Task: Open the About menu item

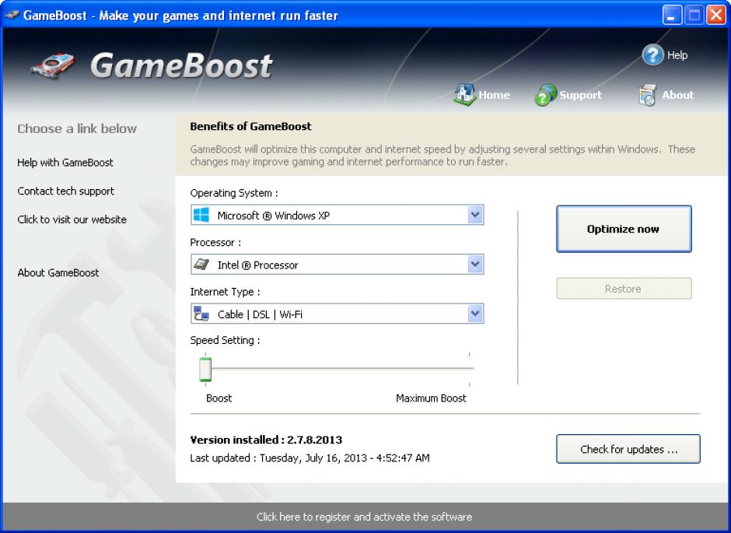Action: pos(666,95)
